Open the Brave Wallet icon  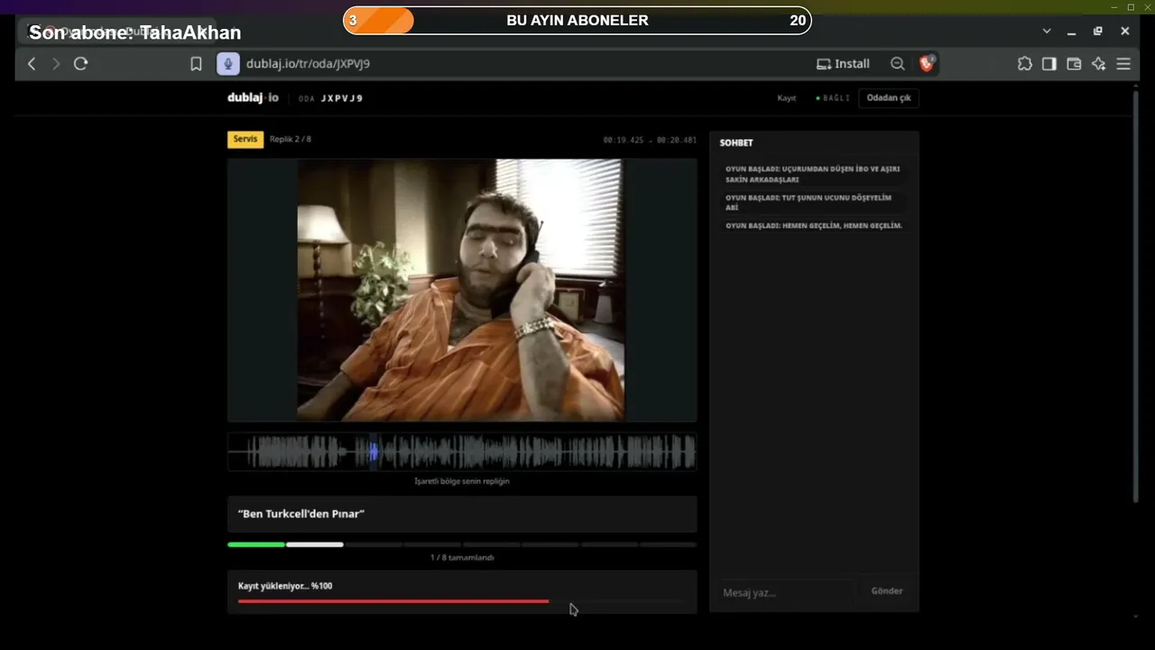point(1074,64)
